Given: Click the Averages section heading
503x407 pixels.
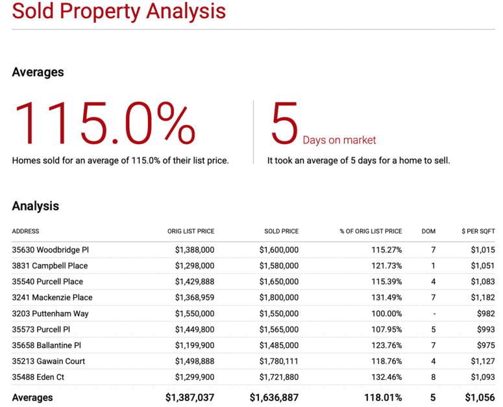Looking at the screenshot, I should tap(38, 72).
